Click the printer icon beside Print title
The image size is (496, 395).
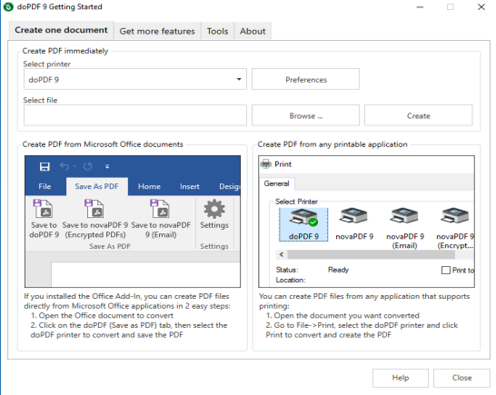point(265,164)
